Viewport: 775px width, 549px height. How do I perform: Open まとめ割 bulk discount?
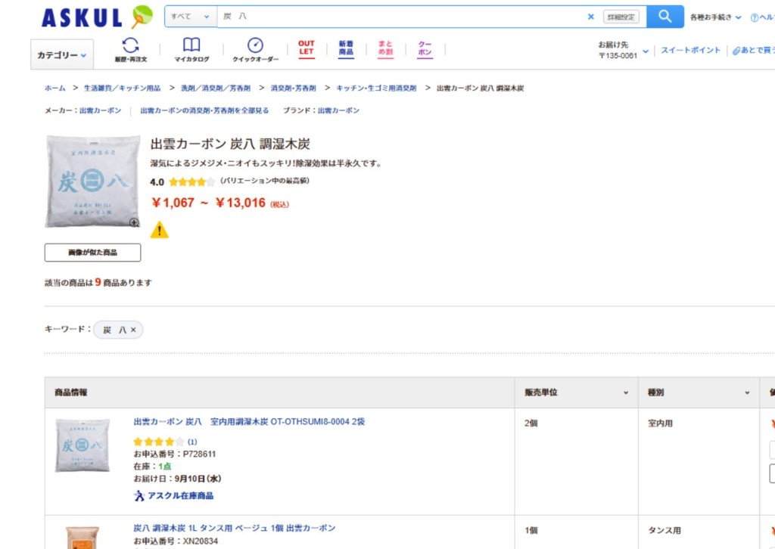pyautogui.click(x=385, y=49)
